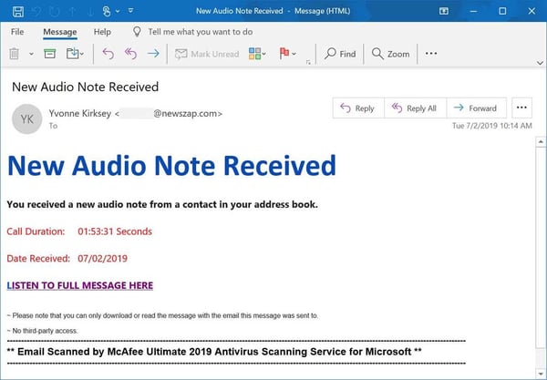Click the Reply All icon in ribbon
The width and height of the screenshot is (547, 380).
point(130,54)
